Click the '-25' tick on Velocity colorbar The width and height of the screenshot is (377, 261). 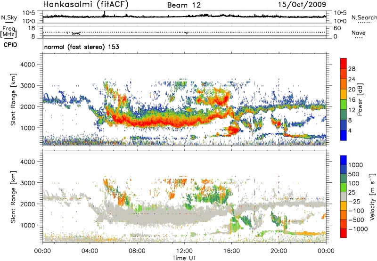[354, 202]
